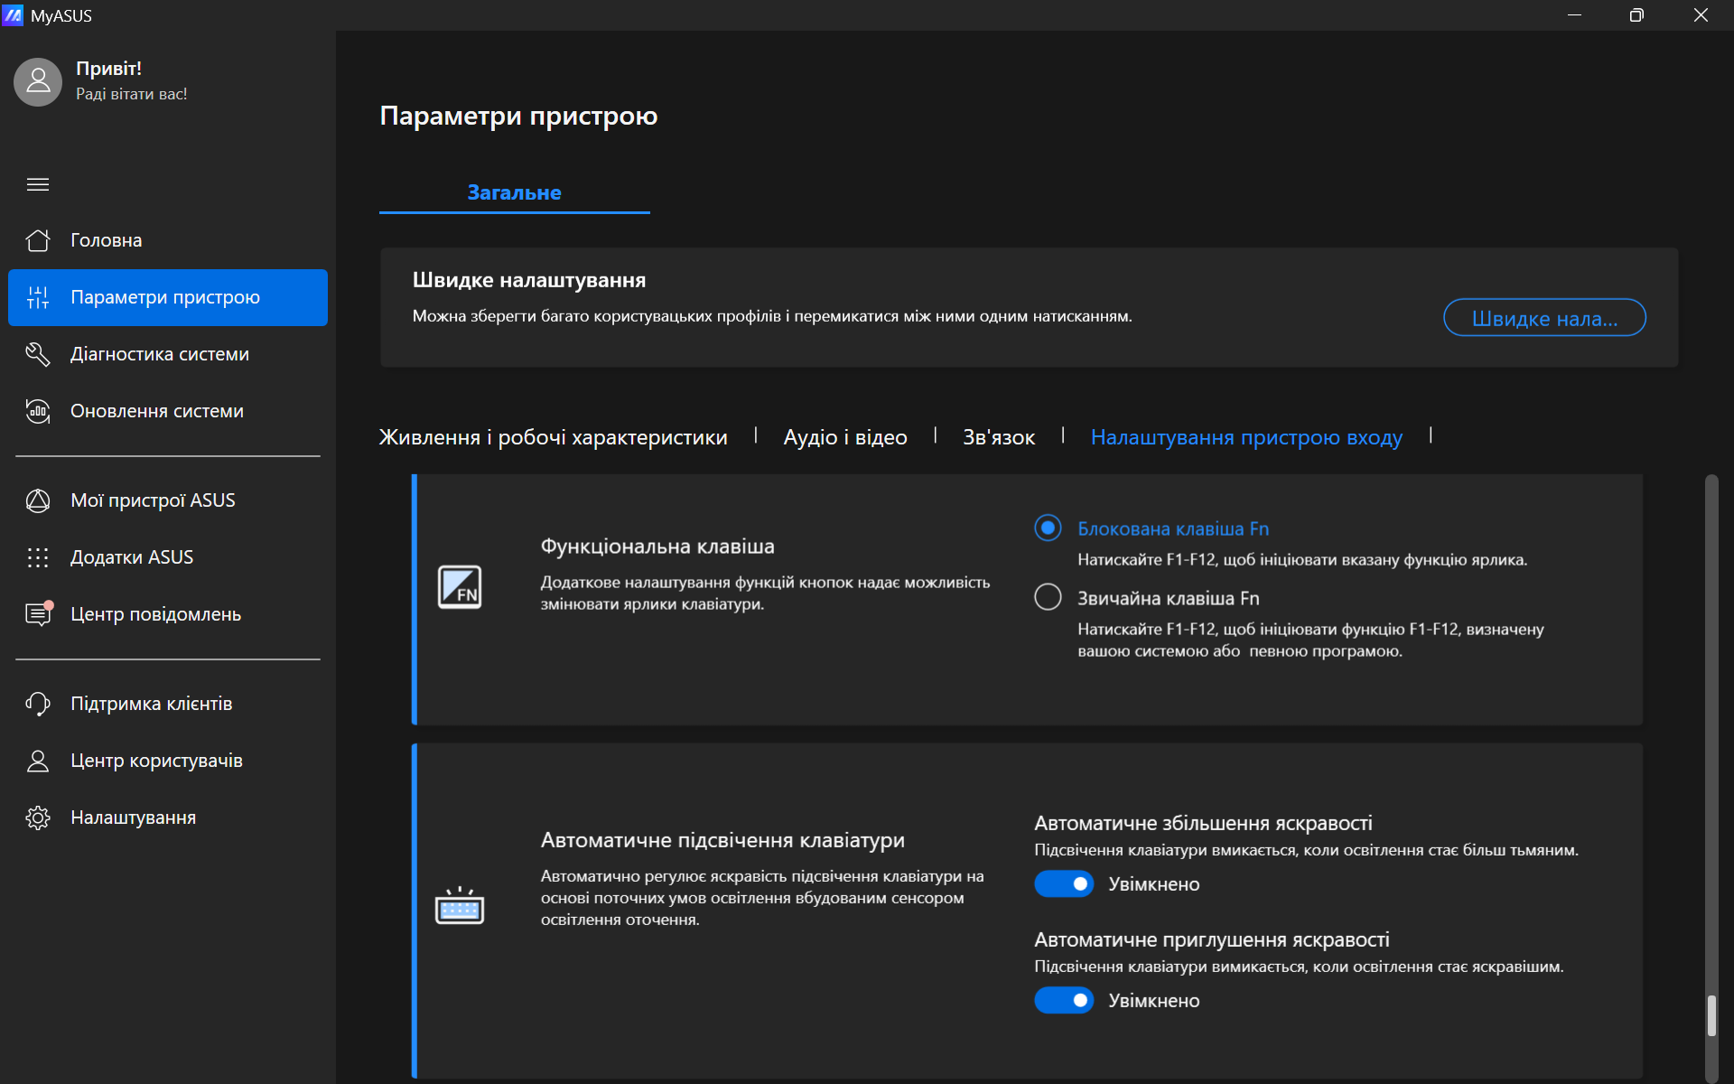The width and height of the screenshot is (1734, 1084).
Task: Click the Налаштування gear icon
Action: coord(38,818)
